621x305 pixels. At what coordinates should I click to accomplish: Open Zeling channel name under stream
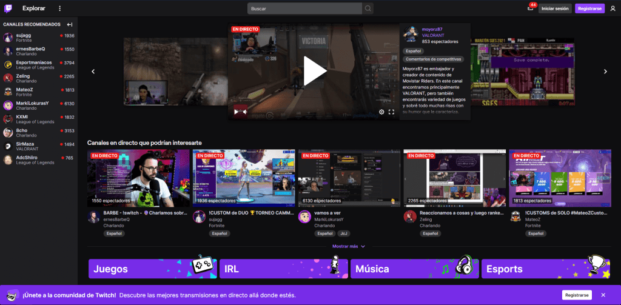[426, 219]
